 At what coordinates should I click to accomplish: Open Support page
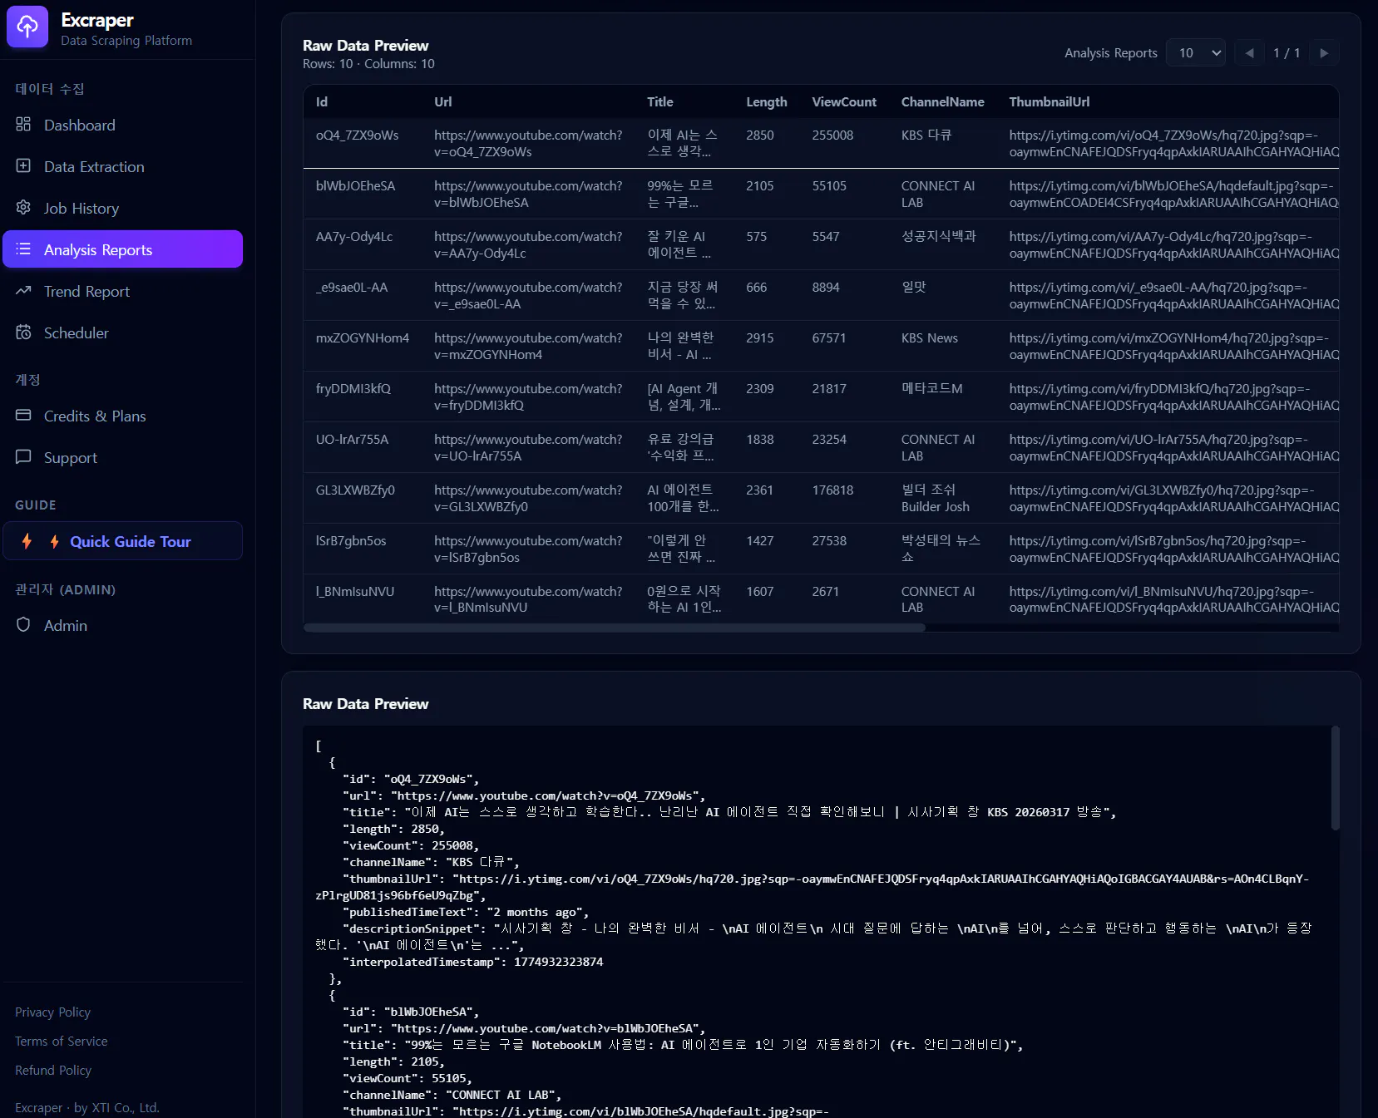point(123,457)
